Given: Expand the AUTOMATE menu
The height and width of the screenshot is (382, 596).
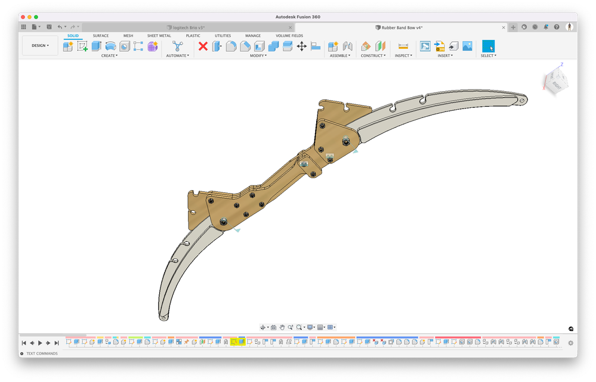Looking at the screenshot, I should pyautogui.click(x=178, y=56).
